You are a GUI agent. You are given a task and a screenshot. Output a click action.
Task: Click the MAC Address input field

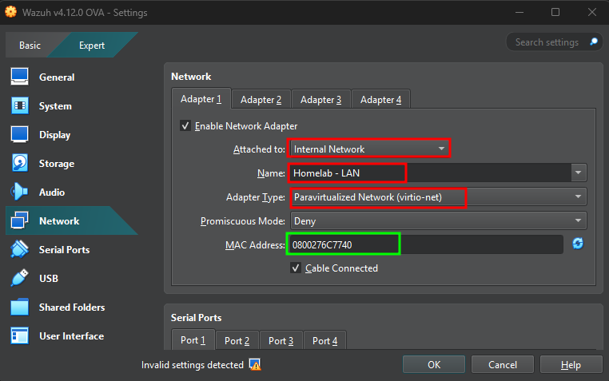425,245
